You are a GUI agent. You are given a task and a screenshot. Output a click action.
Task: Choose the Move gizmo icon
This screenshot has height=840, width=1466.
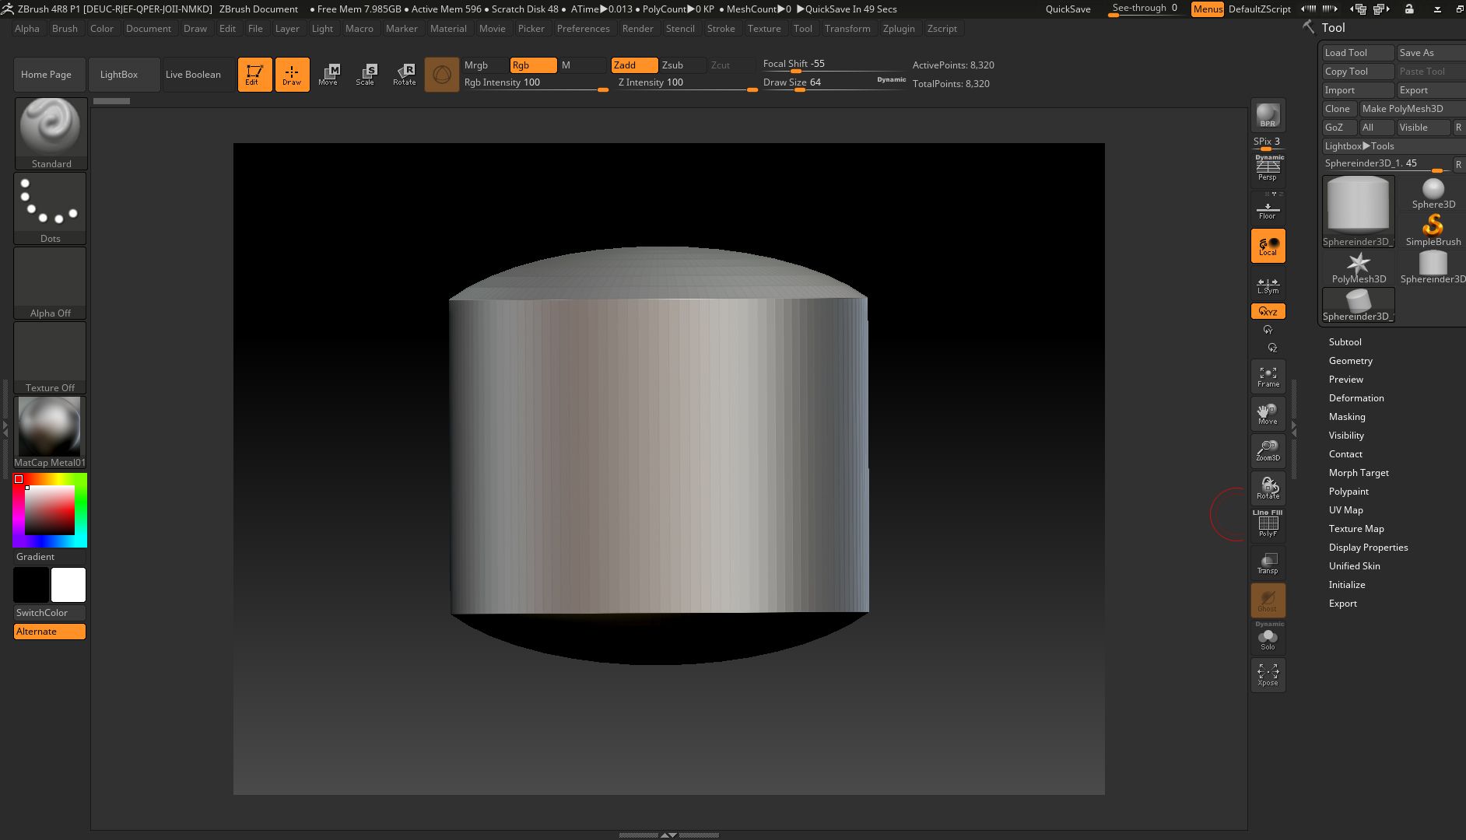328,75
